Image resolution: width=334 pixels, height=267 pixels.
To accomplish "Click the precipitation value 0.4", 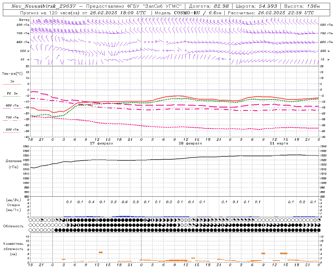I will point(91,202).
